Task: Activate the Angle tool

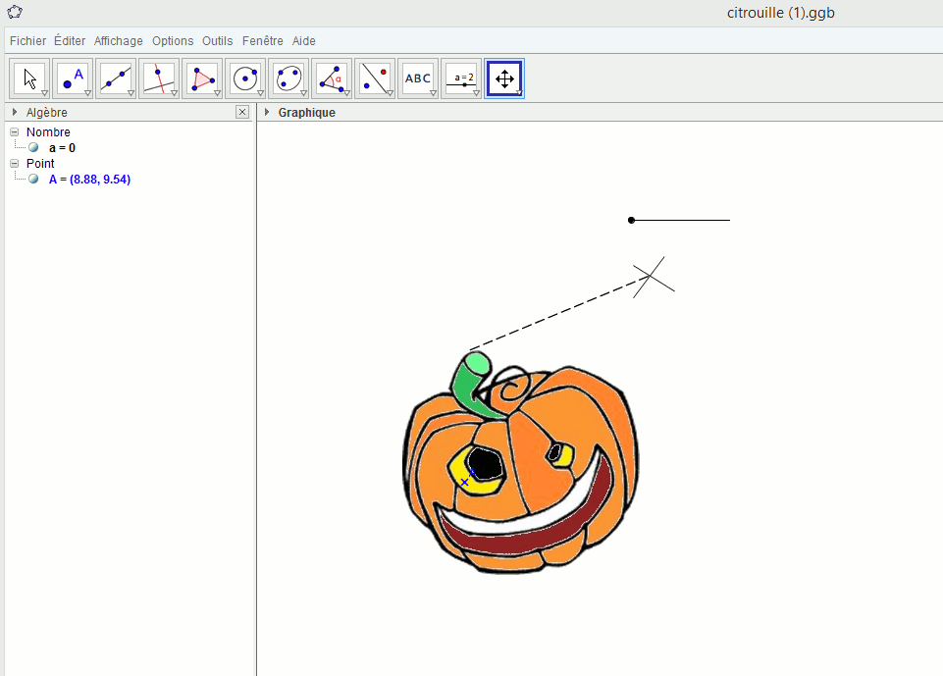Action: [x=332, y=78]
